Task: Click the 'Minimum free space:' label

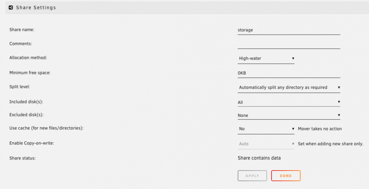Action: (30, 73)
